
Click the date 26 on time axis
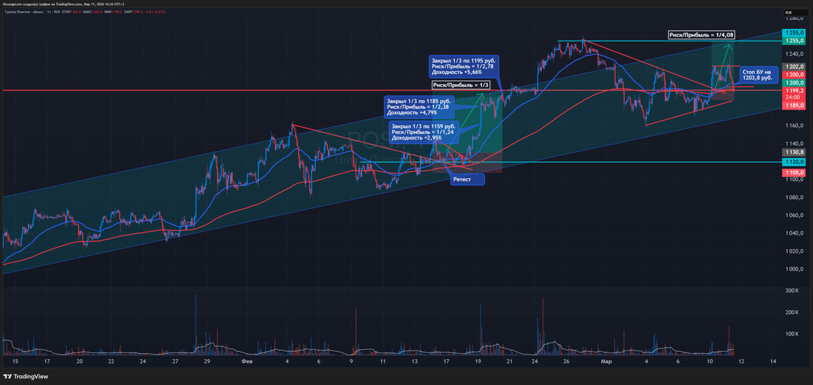click(566, 362)
